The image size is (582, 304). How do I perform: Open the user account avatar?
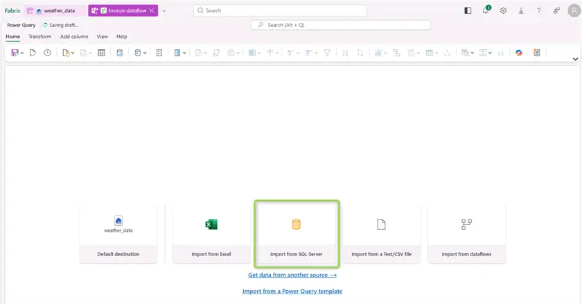click(574, 10)
